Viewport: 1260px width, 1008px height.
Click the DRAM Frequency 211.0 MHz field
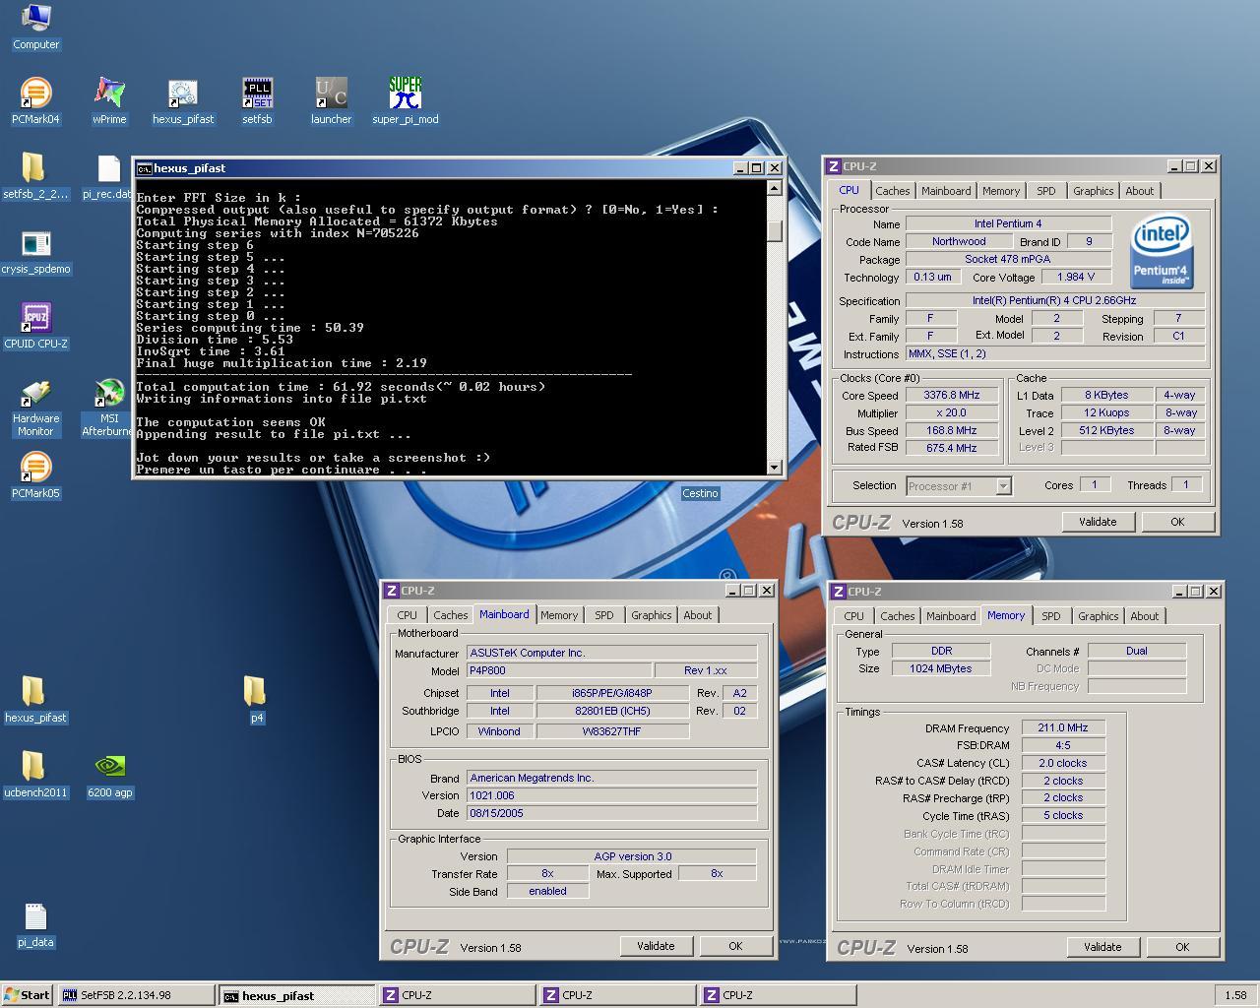click(x=1063, y=727)
